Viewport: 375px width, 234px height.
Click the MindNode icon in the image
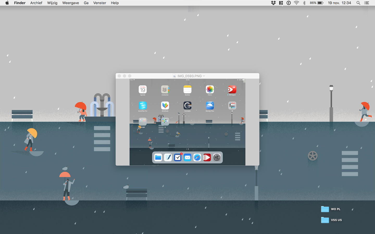165,106
